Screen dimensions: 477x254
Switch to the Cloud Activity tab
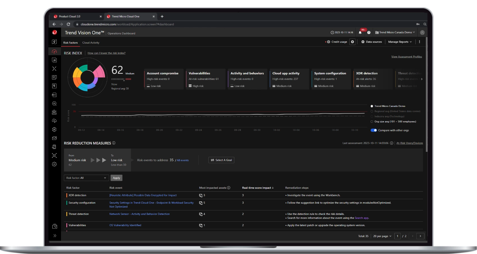pyautogui.click(x=91, y=43)
